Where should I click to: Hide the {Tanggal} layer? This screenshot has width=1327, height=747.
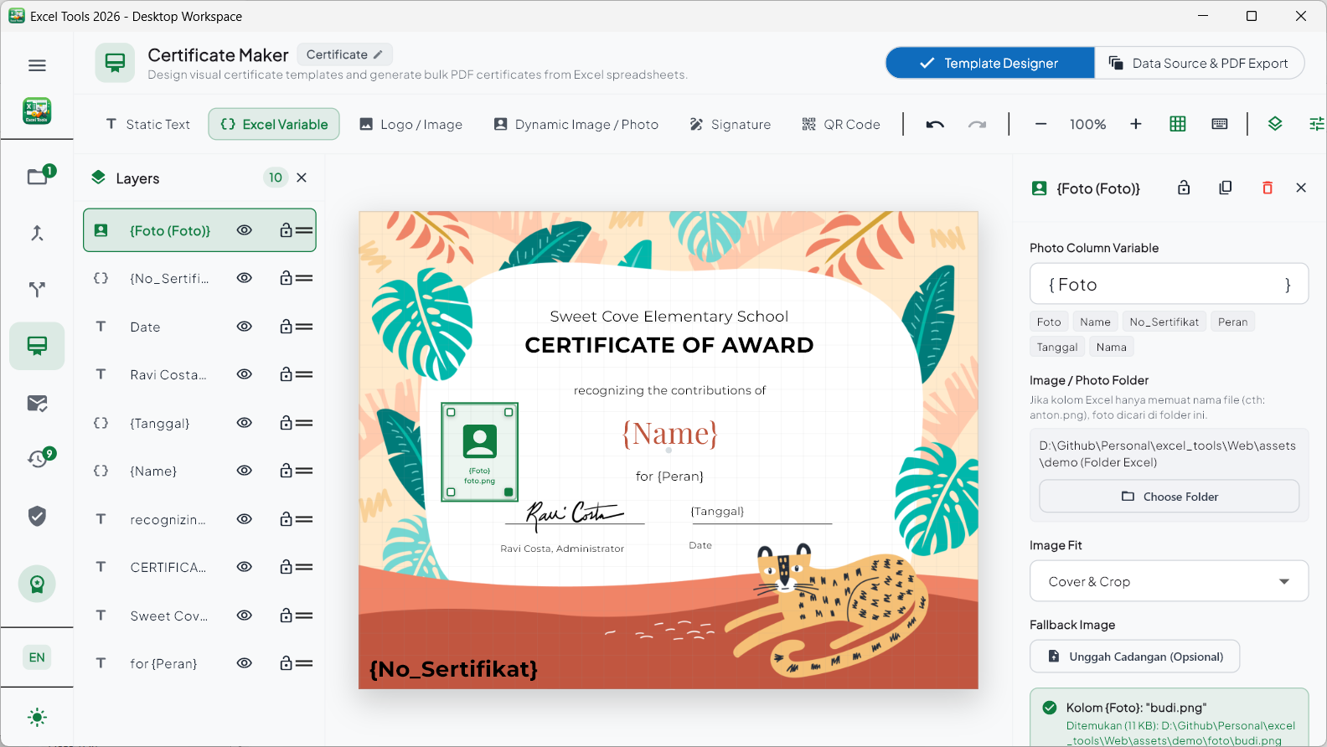[x=245, y=423]
